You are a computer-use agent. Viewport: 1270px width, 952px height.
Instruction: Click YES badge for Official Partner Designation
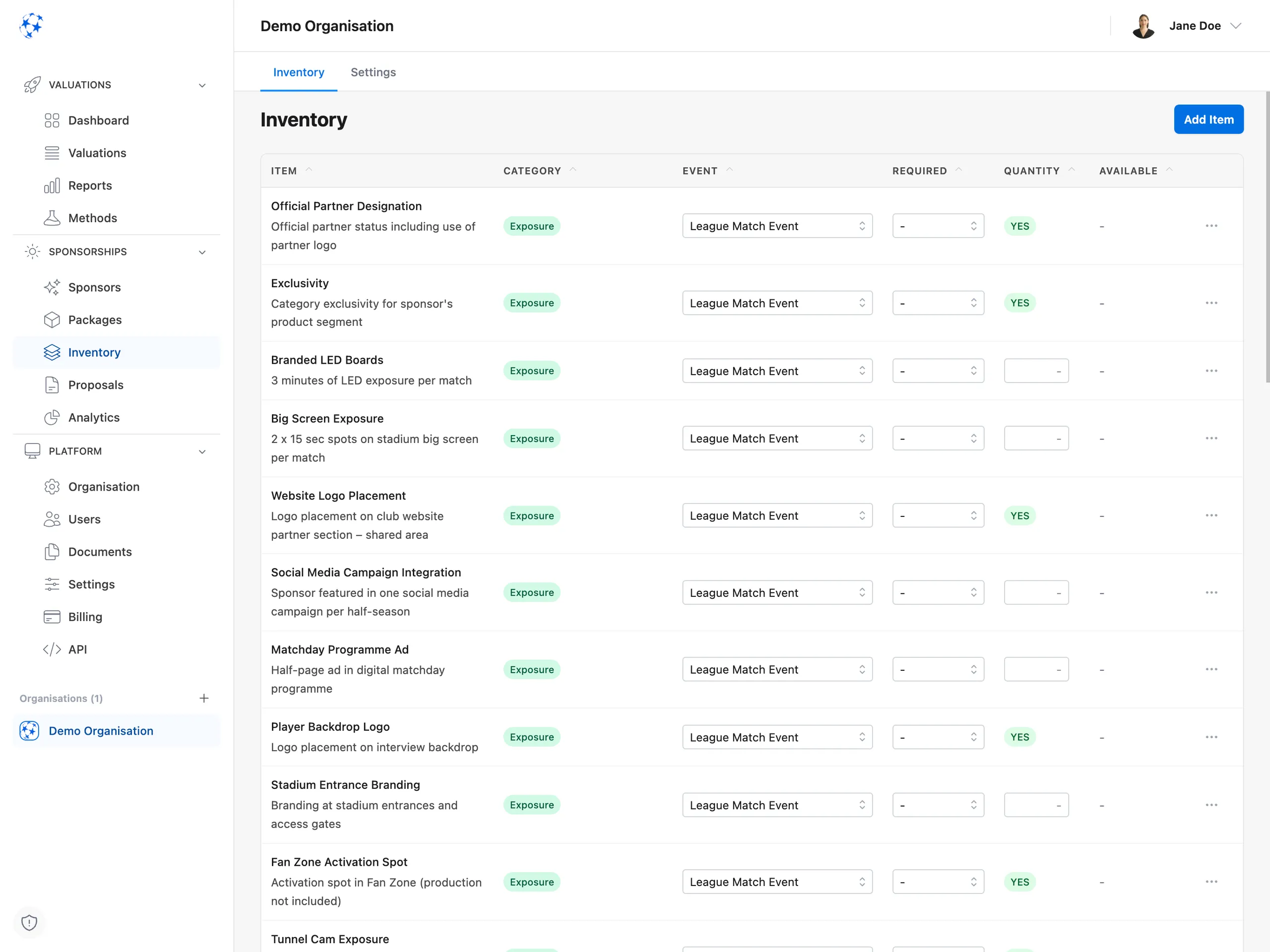coord(1019,226)
